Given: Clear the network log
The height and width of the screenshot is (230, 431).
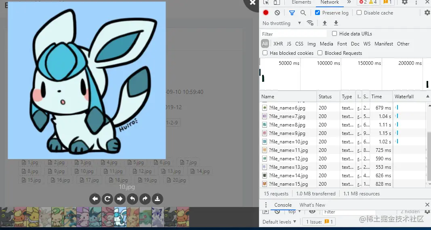Looking at the screenshot, I should [278, 12].
